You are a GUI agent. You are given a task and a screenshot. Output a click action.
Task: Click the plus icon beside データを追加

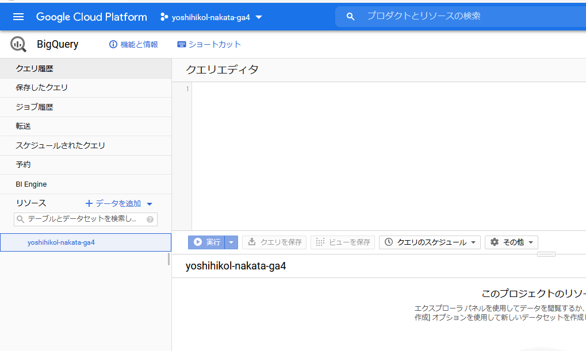89,203
